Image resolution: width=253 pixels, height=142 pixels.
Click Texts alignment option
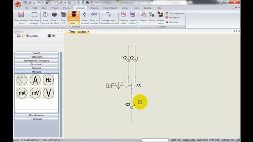pos(175,13)
